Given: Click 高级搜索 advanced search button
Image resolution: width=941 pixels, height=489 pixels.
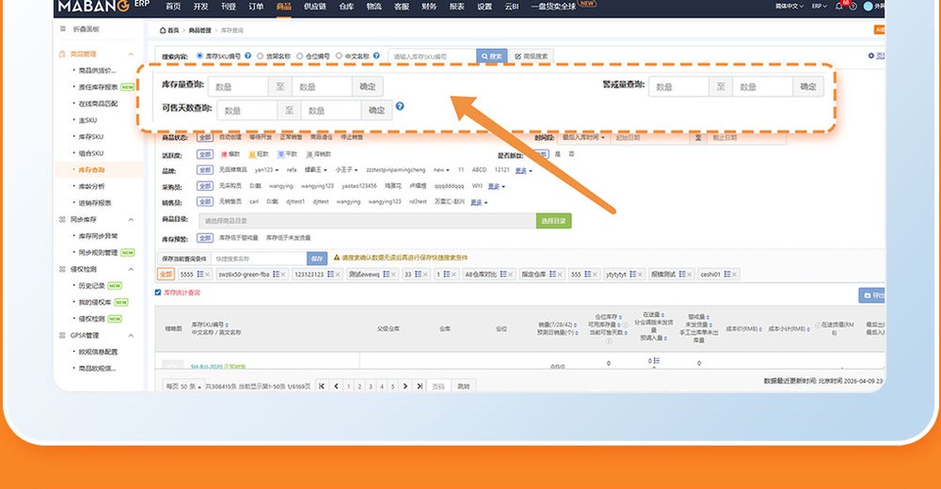Looking at the screenshot, I should coord(532,56).
